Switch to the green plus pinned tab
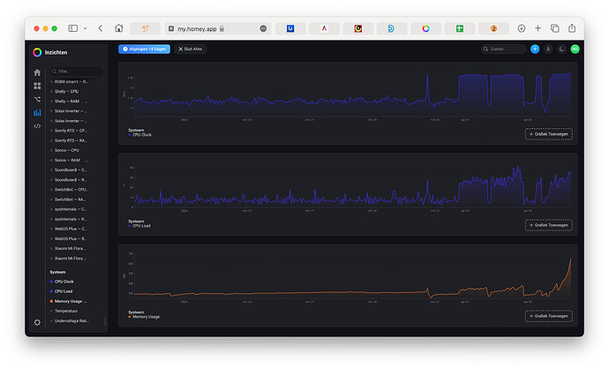Screen dimensions: 609x369 460,28
